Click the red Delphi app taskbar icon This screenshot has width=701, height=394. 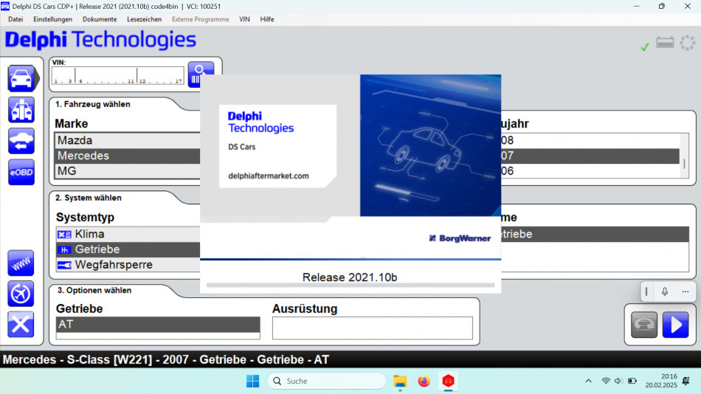coord(448,381)
